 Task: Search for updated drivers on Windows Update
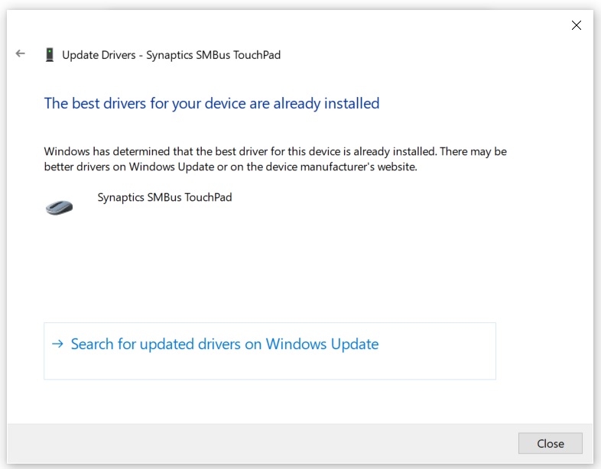[270, 351]
